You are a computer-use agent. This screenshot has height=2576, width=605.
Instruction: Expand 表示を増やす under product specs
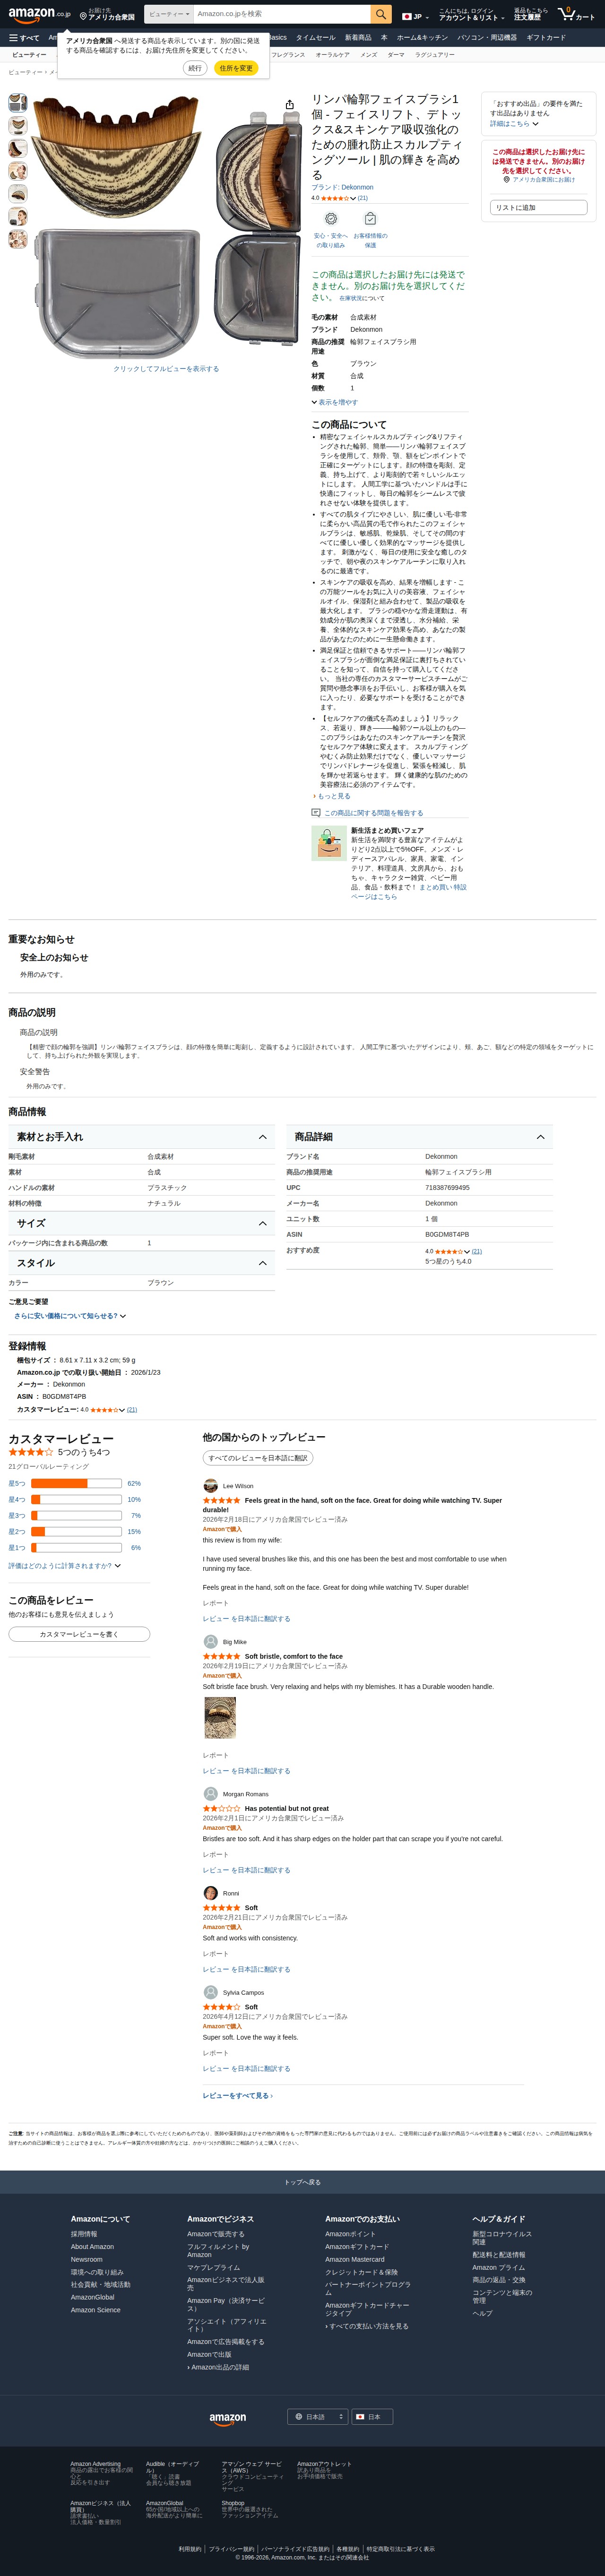click(x=334, y=402)
